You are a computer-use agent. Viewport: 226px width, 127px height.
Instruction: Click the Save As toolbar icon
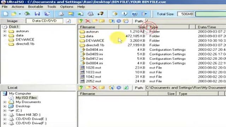[x=47, y=14]
